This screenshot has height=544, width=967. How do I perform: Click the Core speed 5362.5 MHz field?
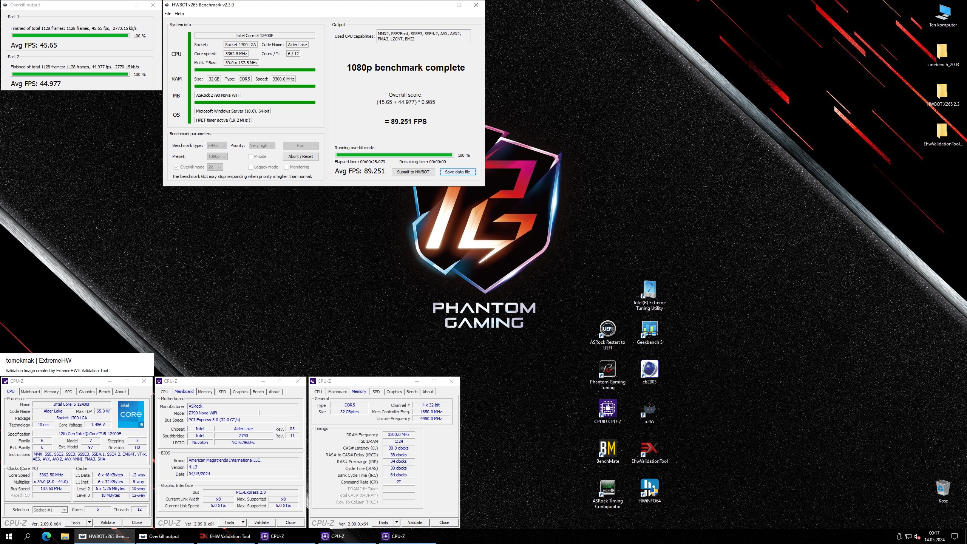click(236, 54)
